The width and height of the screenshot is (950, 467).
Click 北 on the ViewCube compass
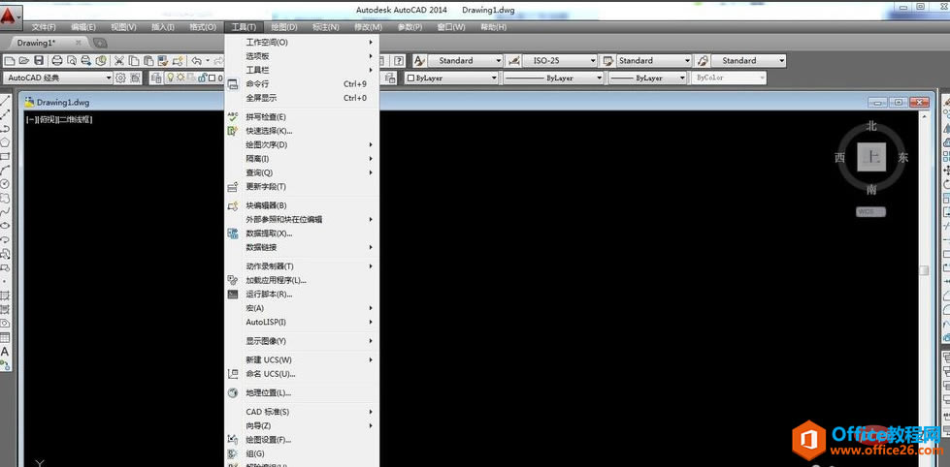pos(871,126)
